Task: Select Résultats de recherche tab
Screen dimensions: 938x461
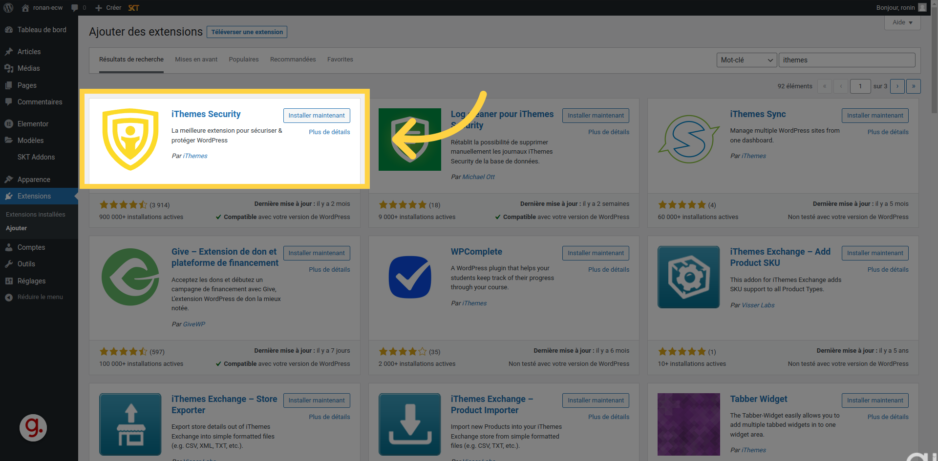Action: 131,60
